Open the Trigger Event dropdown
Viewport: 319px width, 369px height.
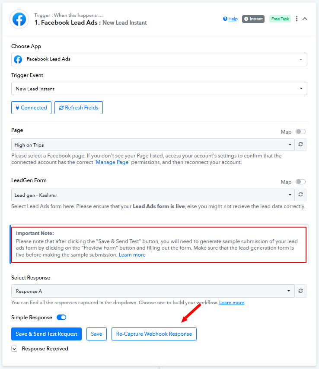point(159,89)
